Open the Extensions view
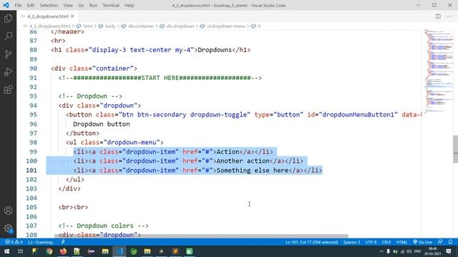Viewport: 458px width, 257px height. pos(8,89)
